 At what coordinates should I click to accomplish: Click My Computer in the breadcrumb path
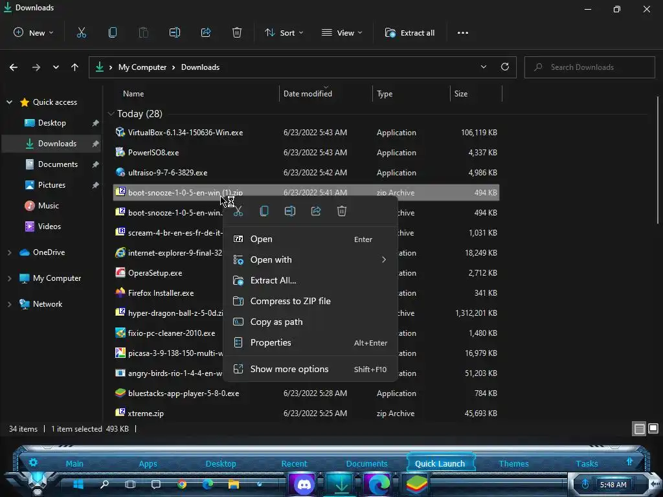pos(142,67)
